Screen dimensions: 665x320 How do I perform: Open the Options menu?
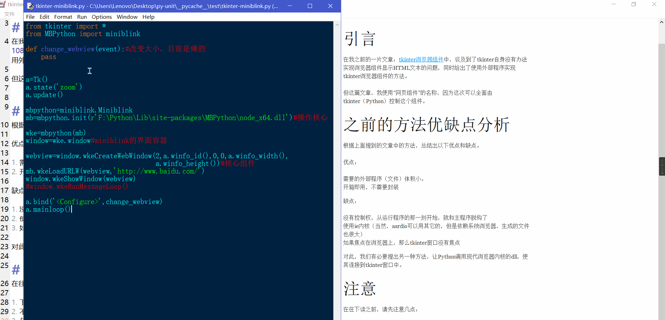pos(101,17)
